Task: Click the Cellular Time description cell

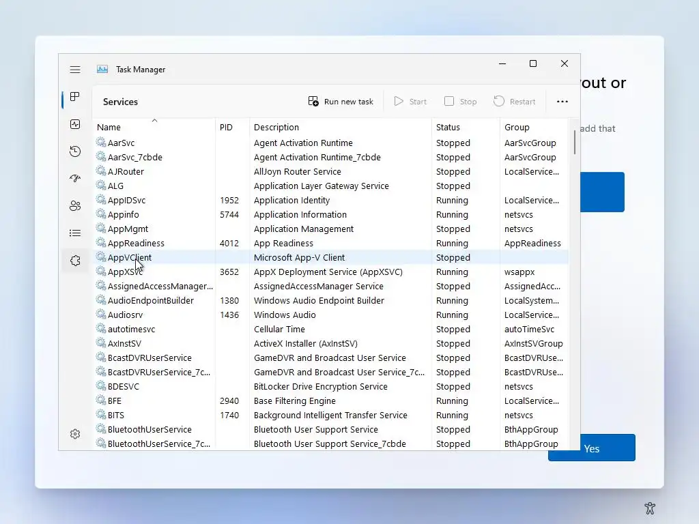Action: click(x=279, y=330)
